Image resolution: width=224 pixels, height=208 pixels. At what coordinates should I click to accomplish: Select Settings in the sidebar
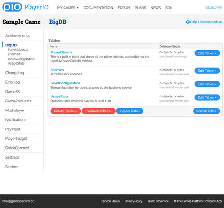(12, 157)
